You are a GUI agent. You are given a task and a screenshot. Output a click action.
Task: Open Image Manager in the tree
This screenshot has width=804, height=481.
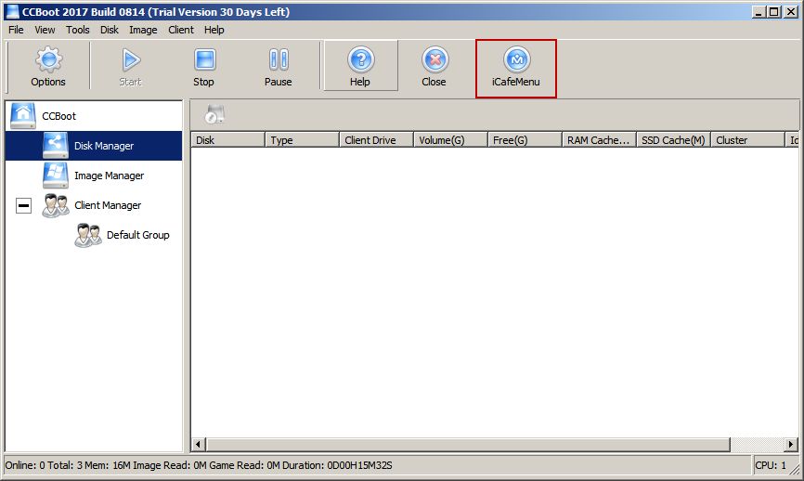click(94, 175)
